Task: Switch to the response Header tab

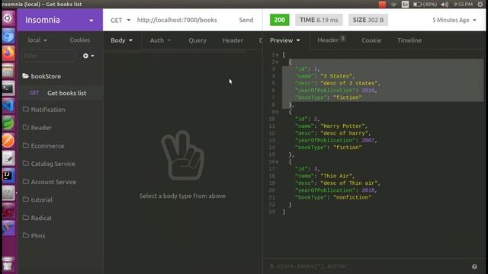Action: (x=331, y=40)
